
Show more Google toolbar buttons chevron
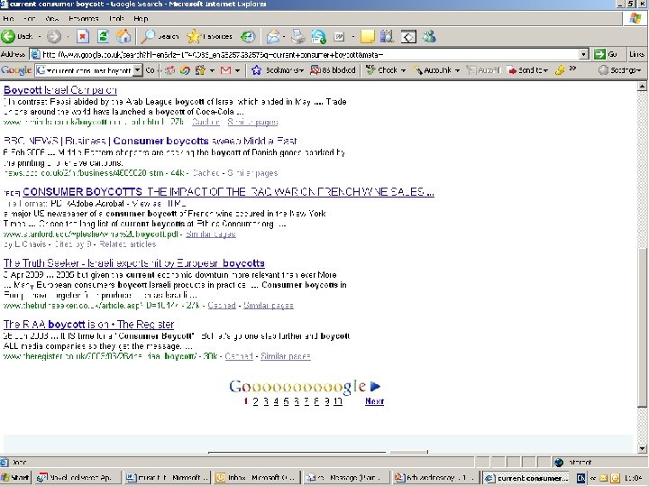point(572,69)
